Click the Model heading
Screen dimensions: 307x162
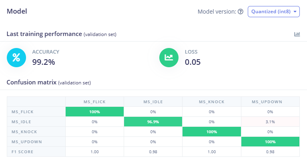click(17, 11)
